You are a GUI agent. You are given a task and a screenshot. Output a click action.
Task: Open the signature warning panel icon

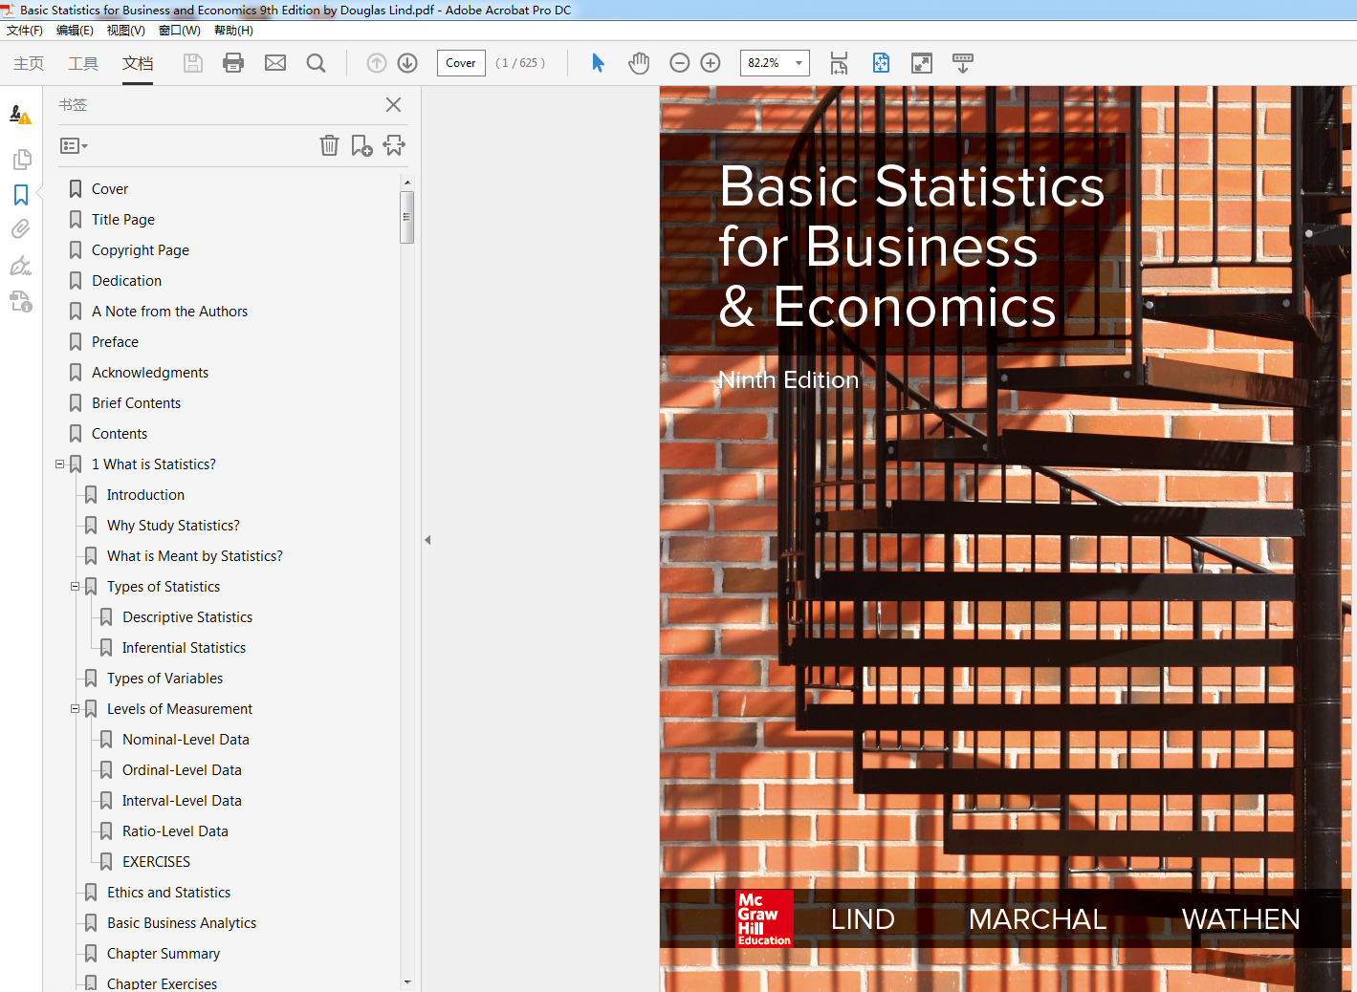click(20, 115)
